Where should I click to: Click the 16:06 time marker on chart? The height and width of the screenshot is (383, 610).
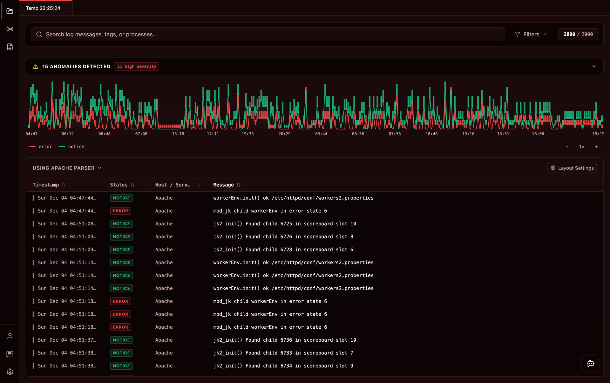tap(538, 134)
